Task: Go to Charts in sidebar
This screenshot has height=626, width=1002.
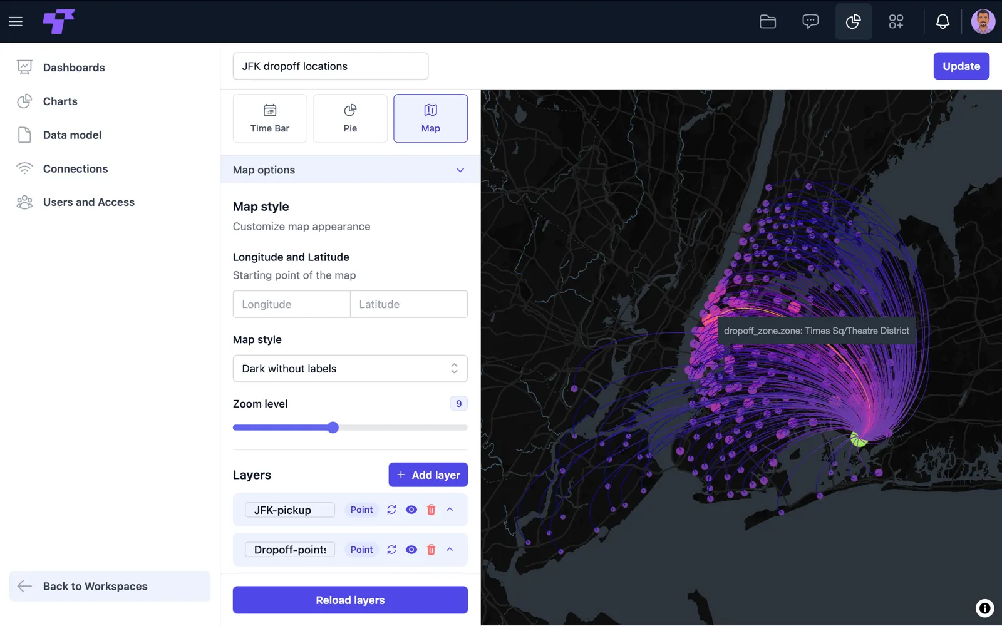Action: point(60,101)
